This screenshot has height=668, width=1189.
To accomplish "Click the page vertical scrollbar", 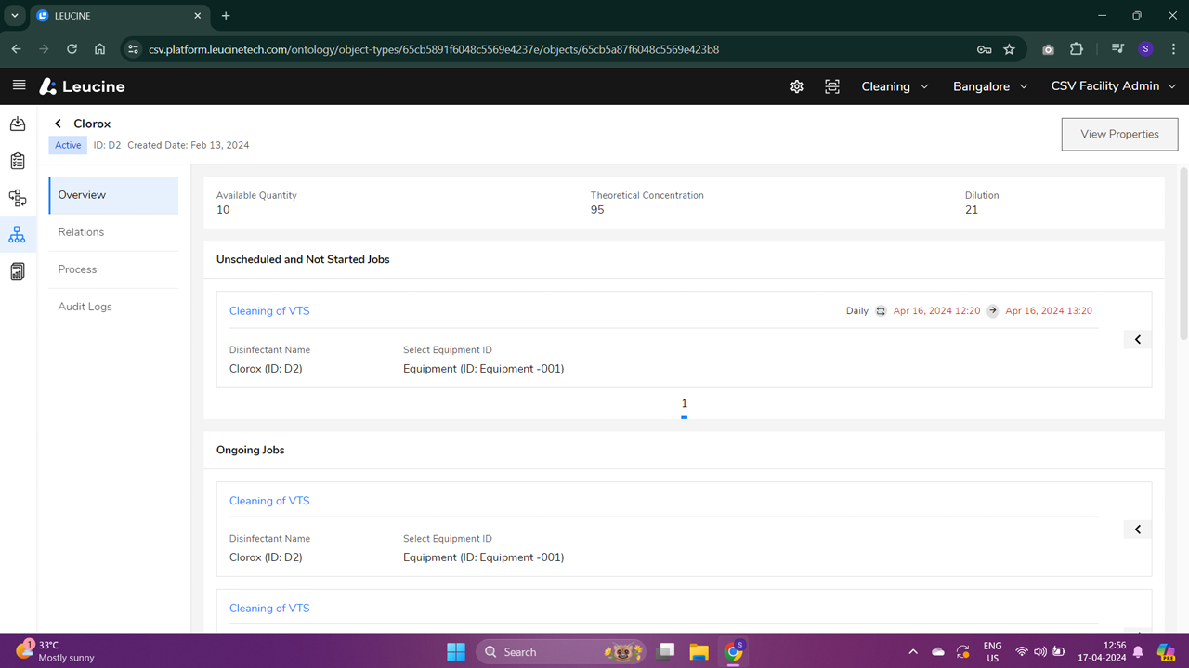I will (1183, 253).
